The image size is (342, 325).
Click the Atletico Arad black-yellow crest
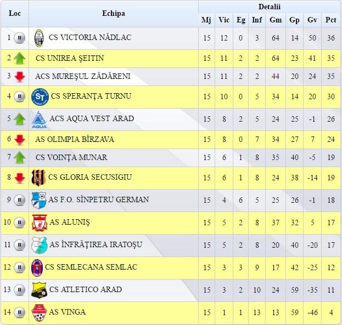(x=39, y=290)
